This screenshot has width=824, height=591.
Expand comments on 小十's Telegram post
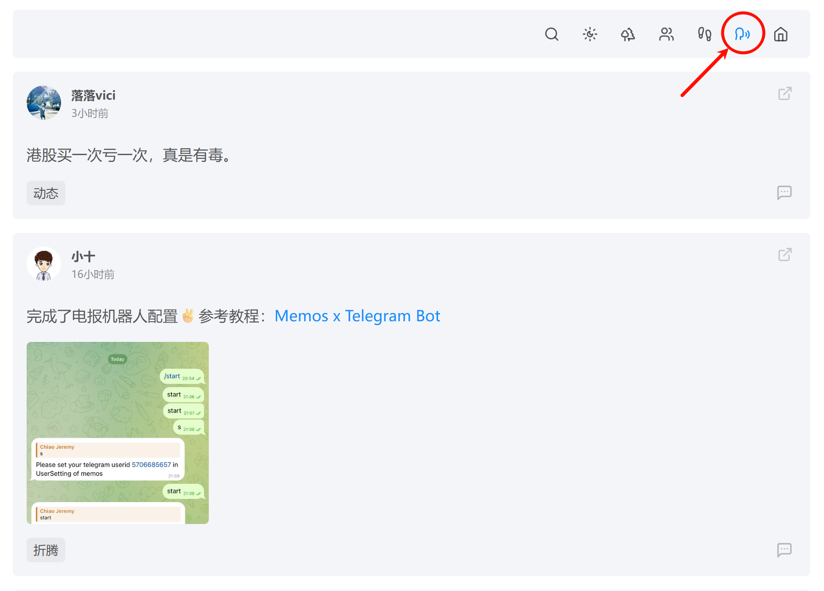pyautogui.click(x=784, y=550)
